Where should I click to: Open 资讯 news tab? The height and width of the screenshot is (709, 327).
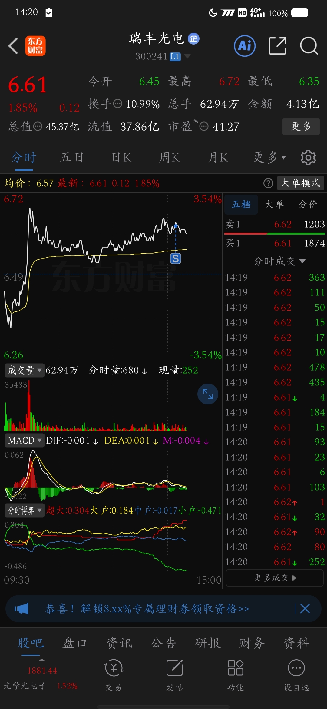119,643
